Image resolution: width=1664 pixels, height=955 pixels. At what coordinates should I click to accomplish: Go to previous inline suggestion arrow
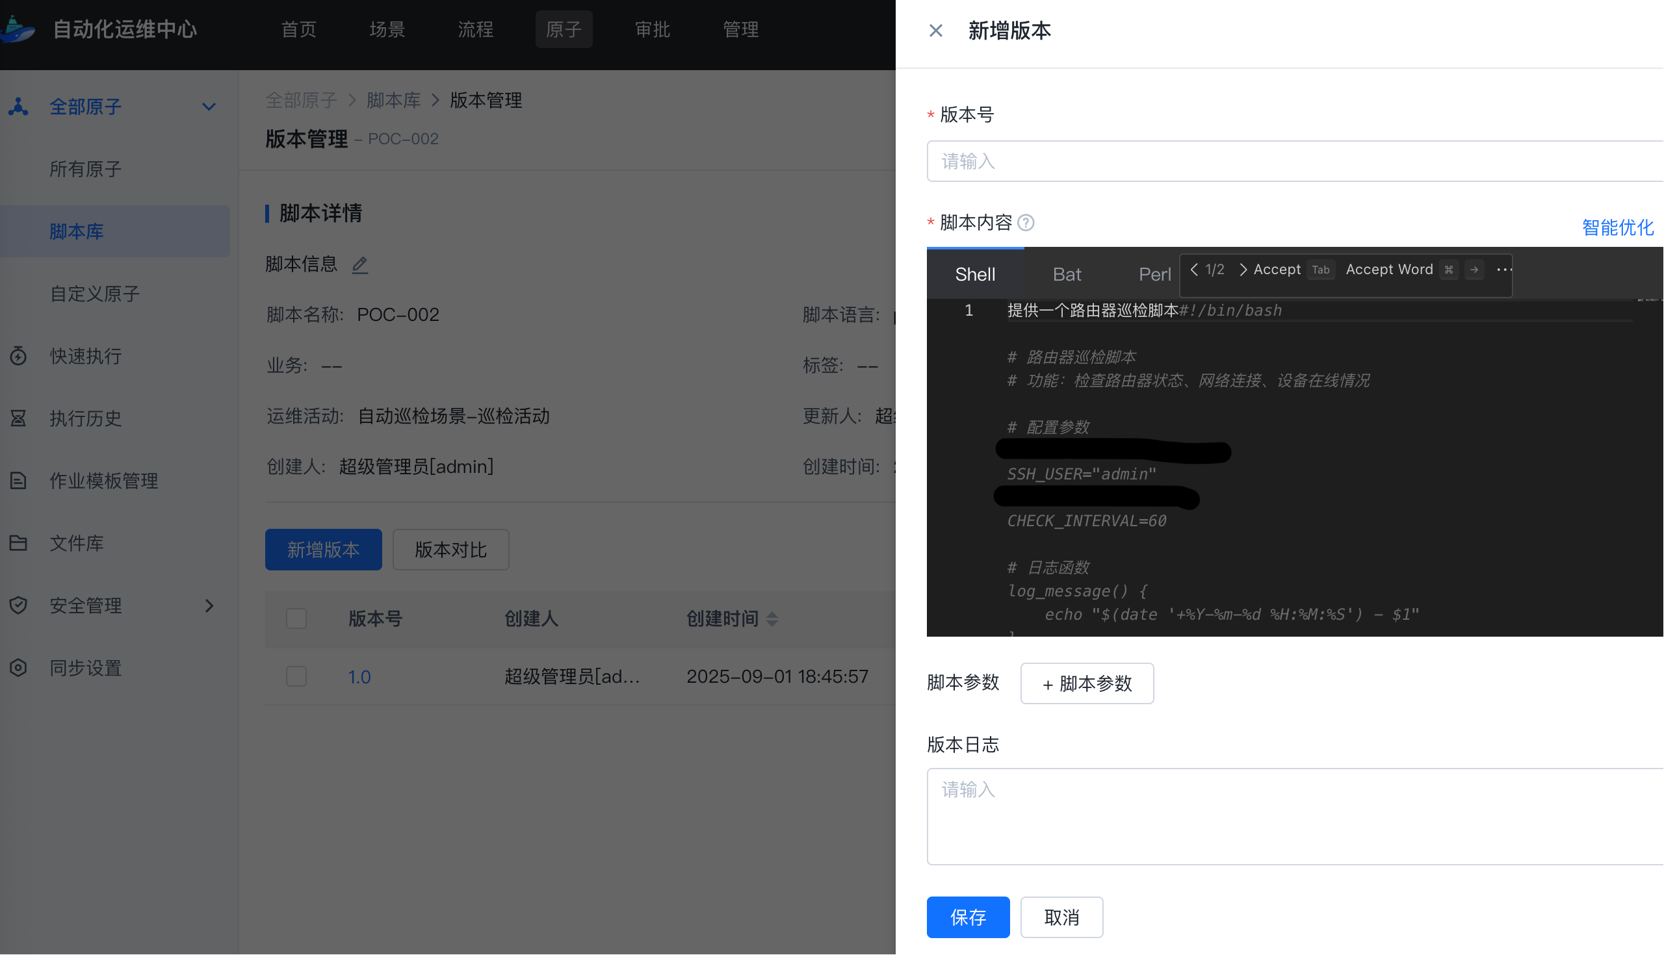(x=1194, y=270)
